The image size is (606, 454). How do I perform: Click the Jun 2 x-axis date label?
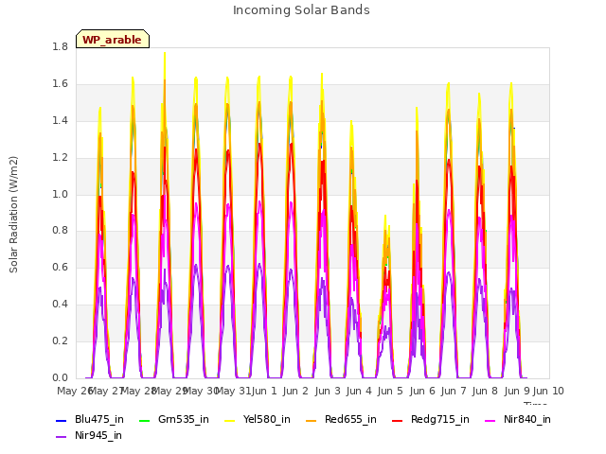point(295,391)
